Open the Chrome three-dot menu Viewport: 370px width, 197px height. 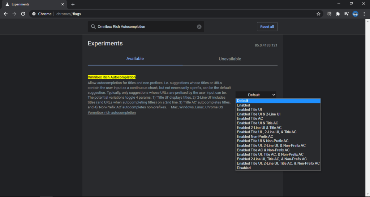tap(364, 14)
